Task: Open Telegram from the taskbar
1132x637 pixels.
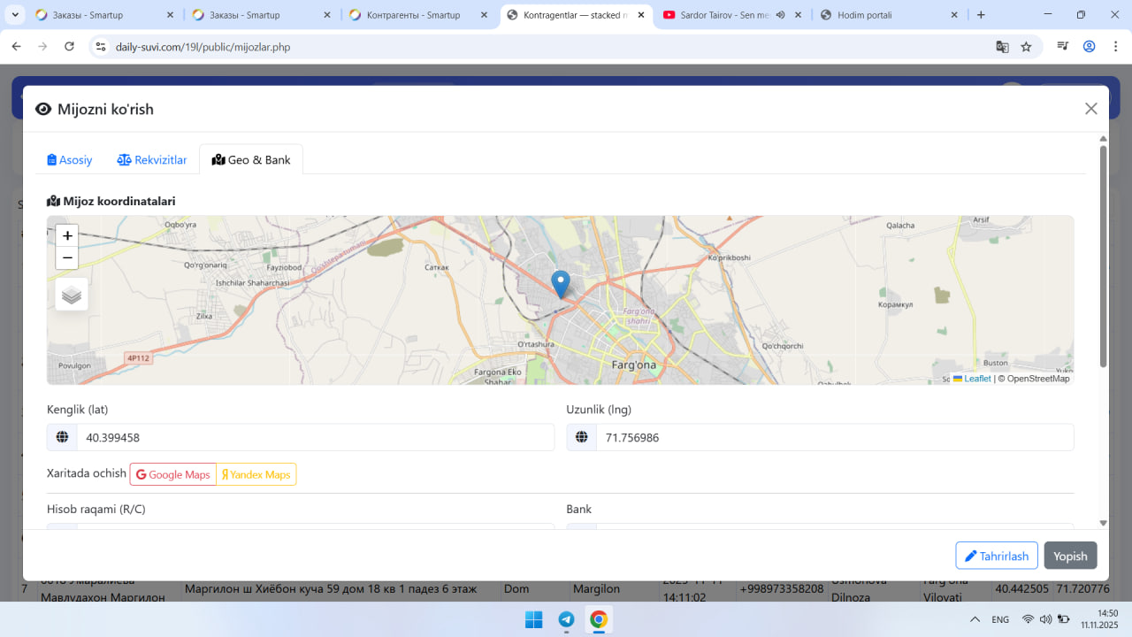Action: pyautogui.click(x=566, y=619)
